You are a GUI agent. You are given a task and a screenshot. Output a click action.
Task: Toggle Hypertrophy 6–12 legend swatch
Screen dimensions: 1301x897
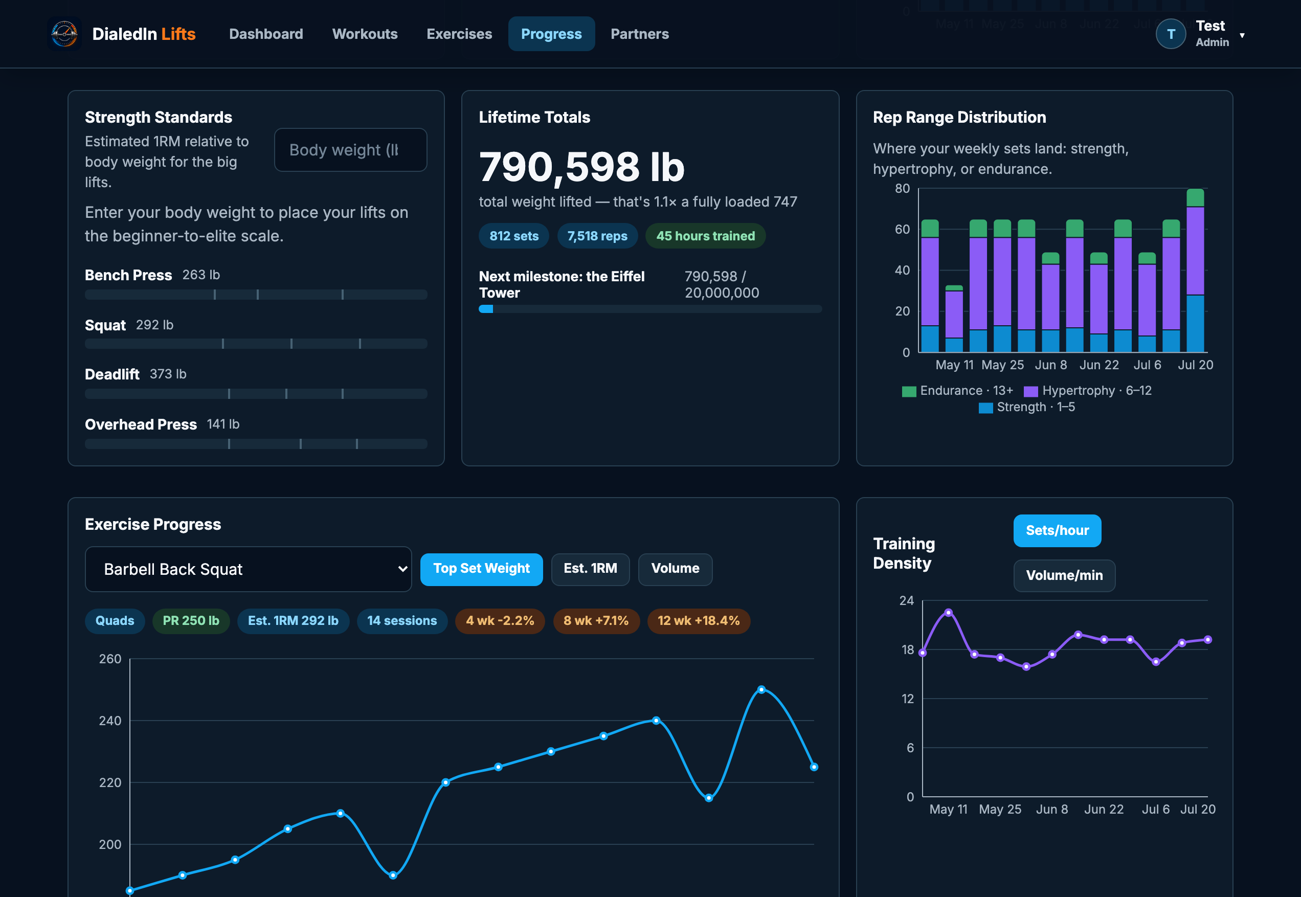(1030, 391)
